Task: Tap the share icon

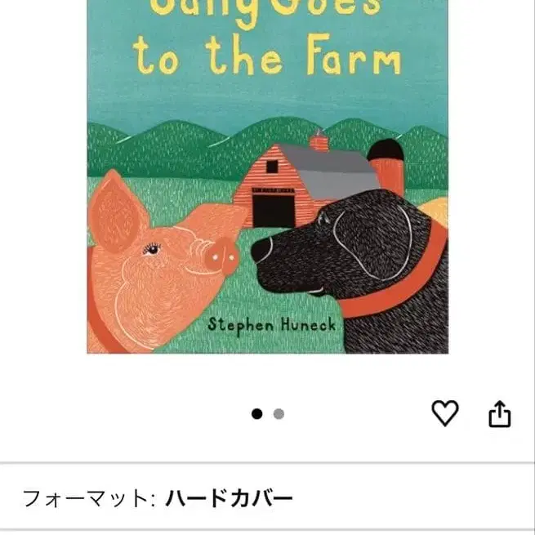Action: coord(500,414)
